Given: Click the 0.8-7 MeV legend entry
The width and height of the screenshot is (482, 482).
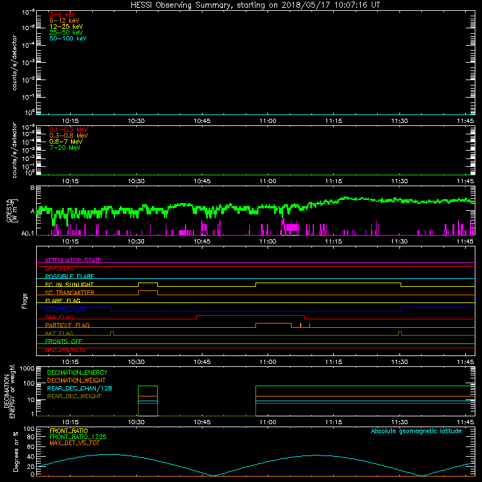Looking at the screenshot, I should [x=66, y=142].
